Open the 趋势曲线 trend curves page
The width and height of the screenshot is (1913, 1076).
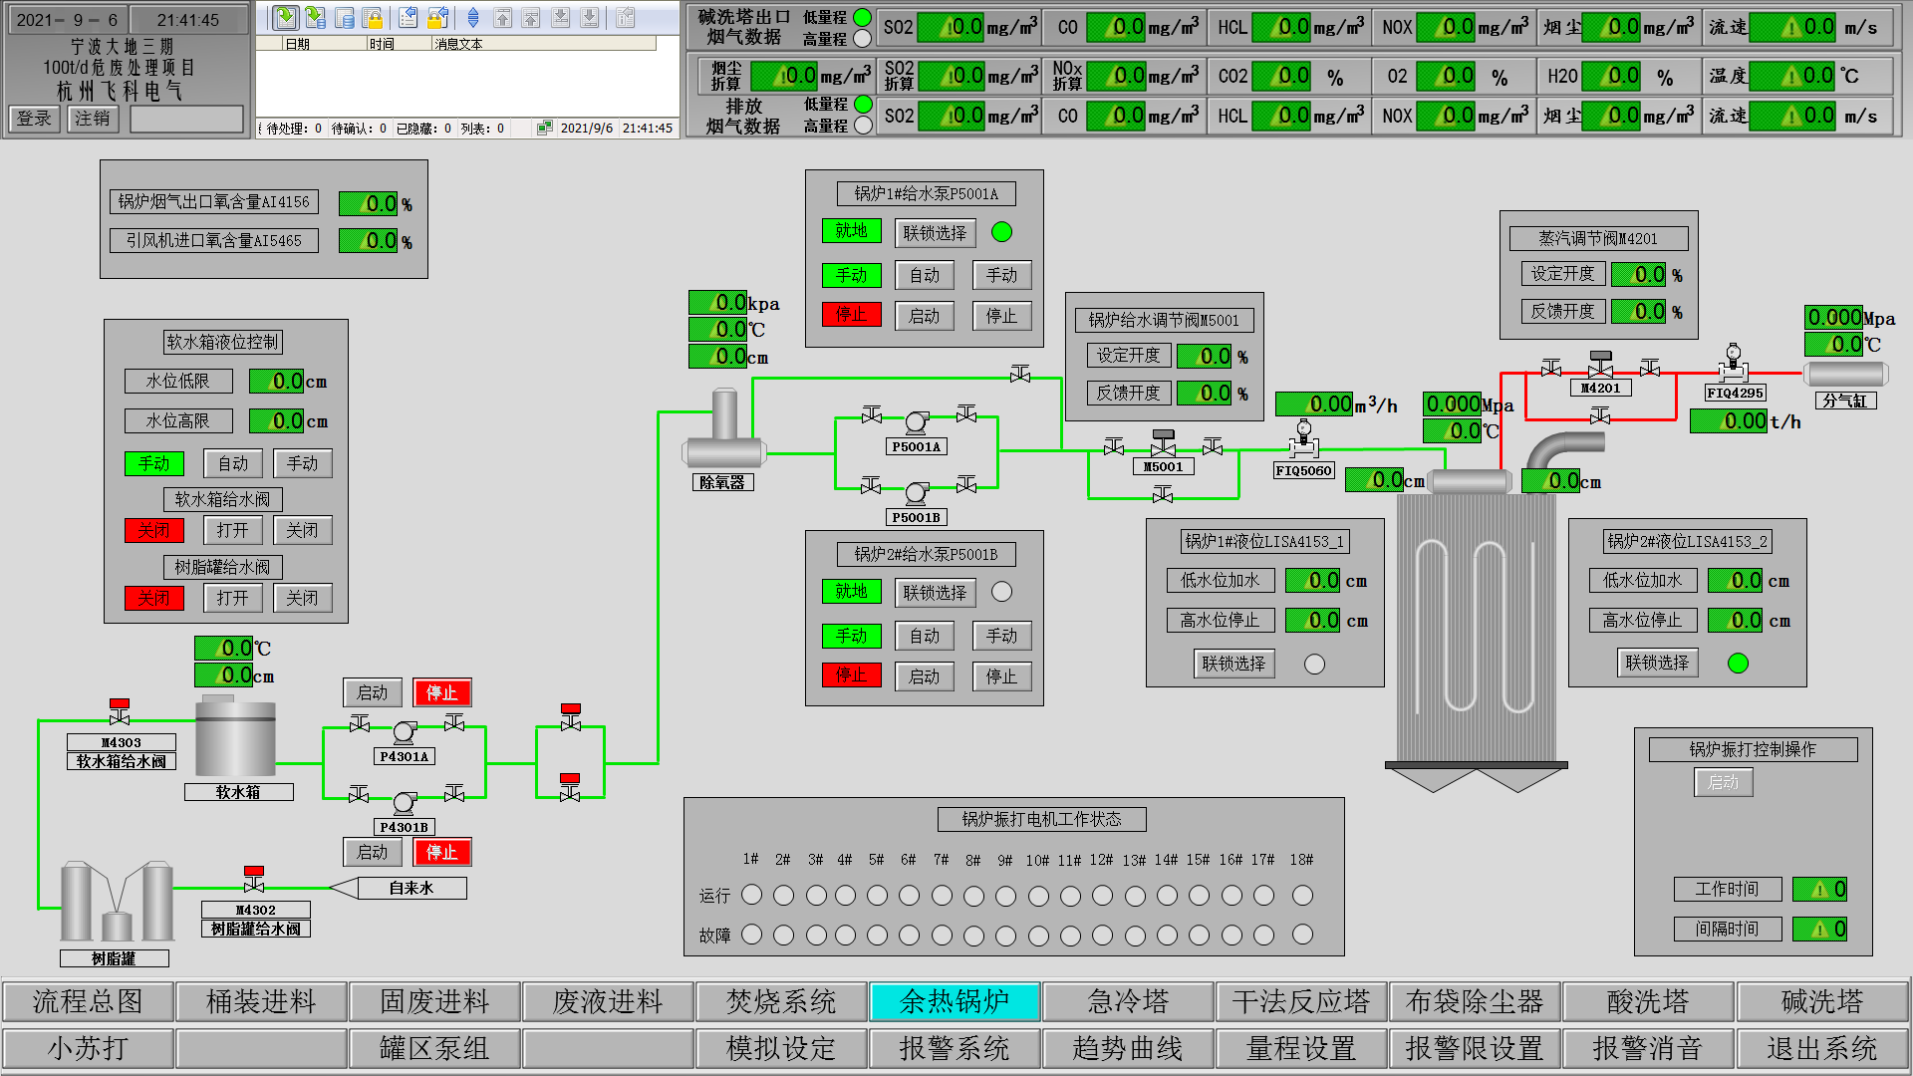(1127, 1048)
